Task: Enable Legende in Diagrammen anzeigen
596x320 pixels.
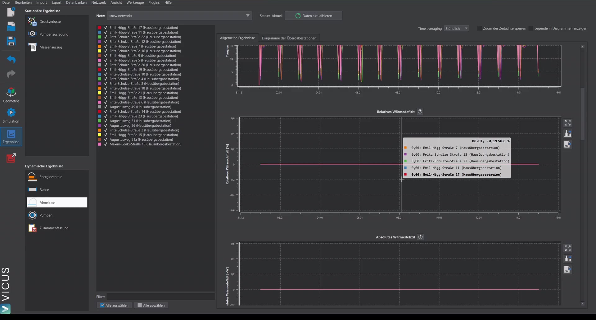Action: click(x=531, y=28)
